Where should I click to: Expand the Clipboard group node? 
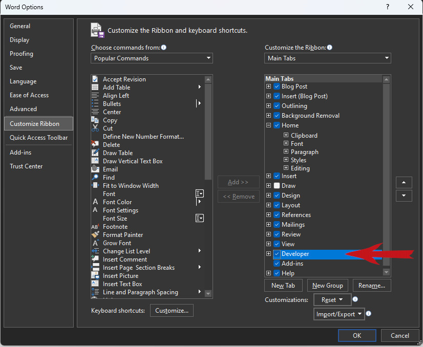(x=286, y=135)
